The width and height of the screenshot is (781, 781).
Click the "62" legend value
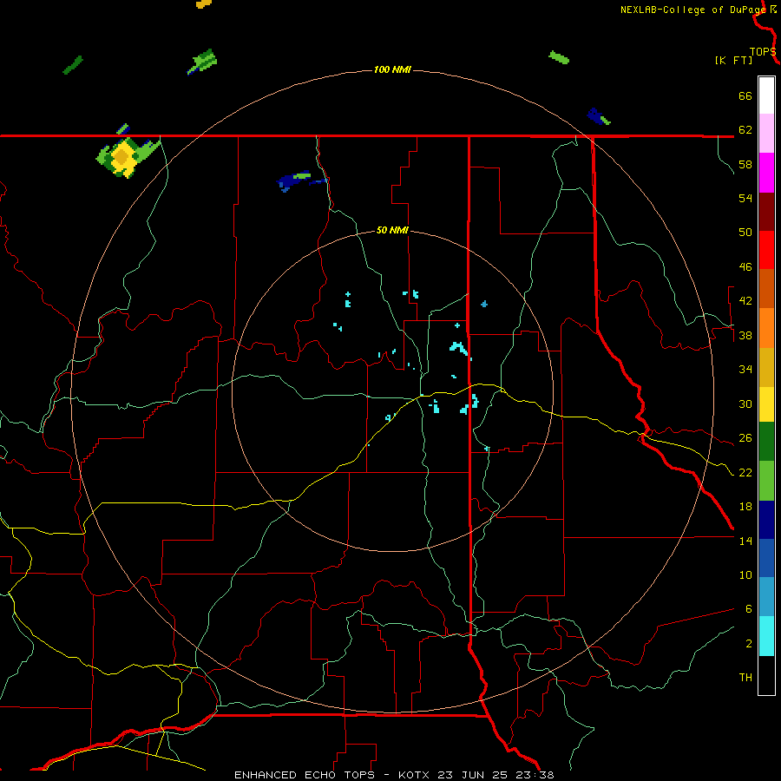coord(745,130)
